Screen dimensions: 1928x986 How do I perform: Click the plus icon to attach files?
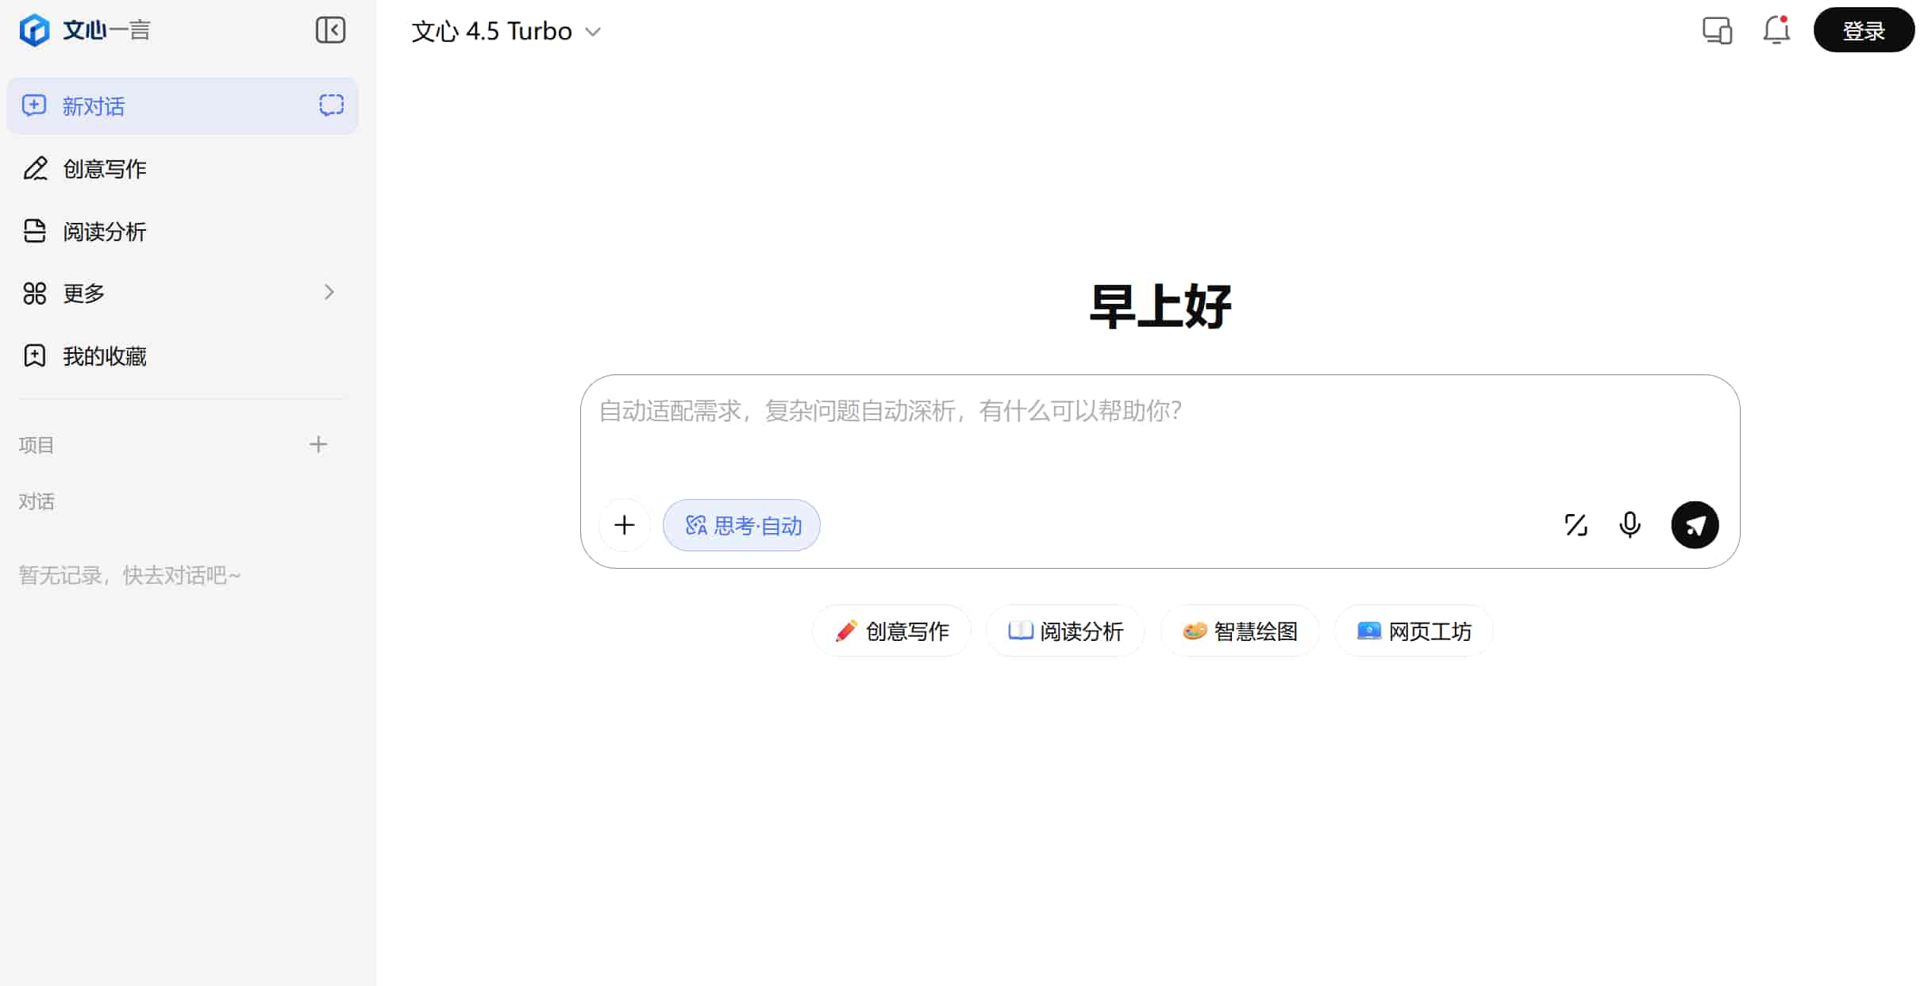(624, 524)
